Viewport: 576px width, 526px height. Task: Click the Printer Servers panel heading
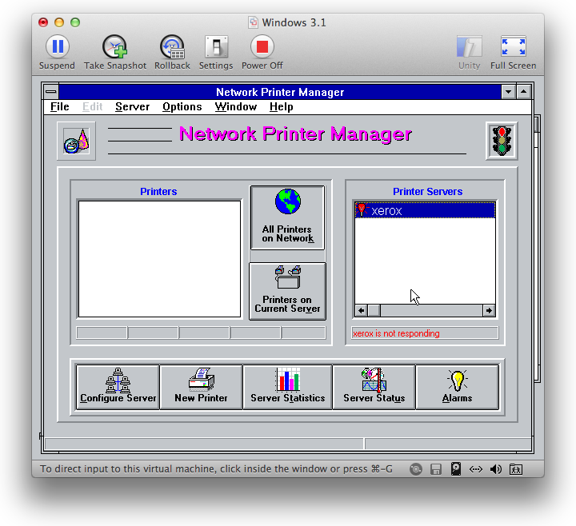[x=427, y=192]
